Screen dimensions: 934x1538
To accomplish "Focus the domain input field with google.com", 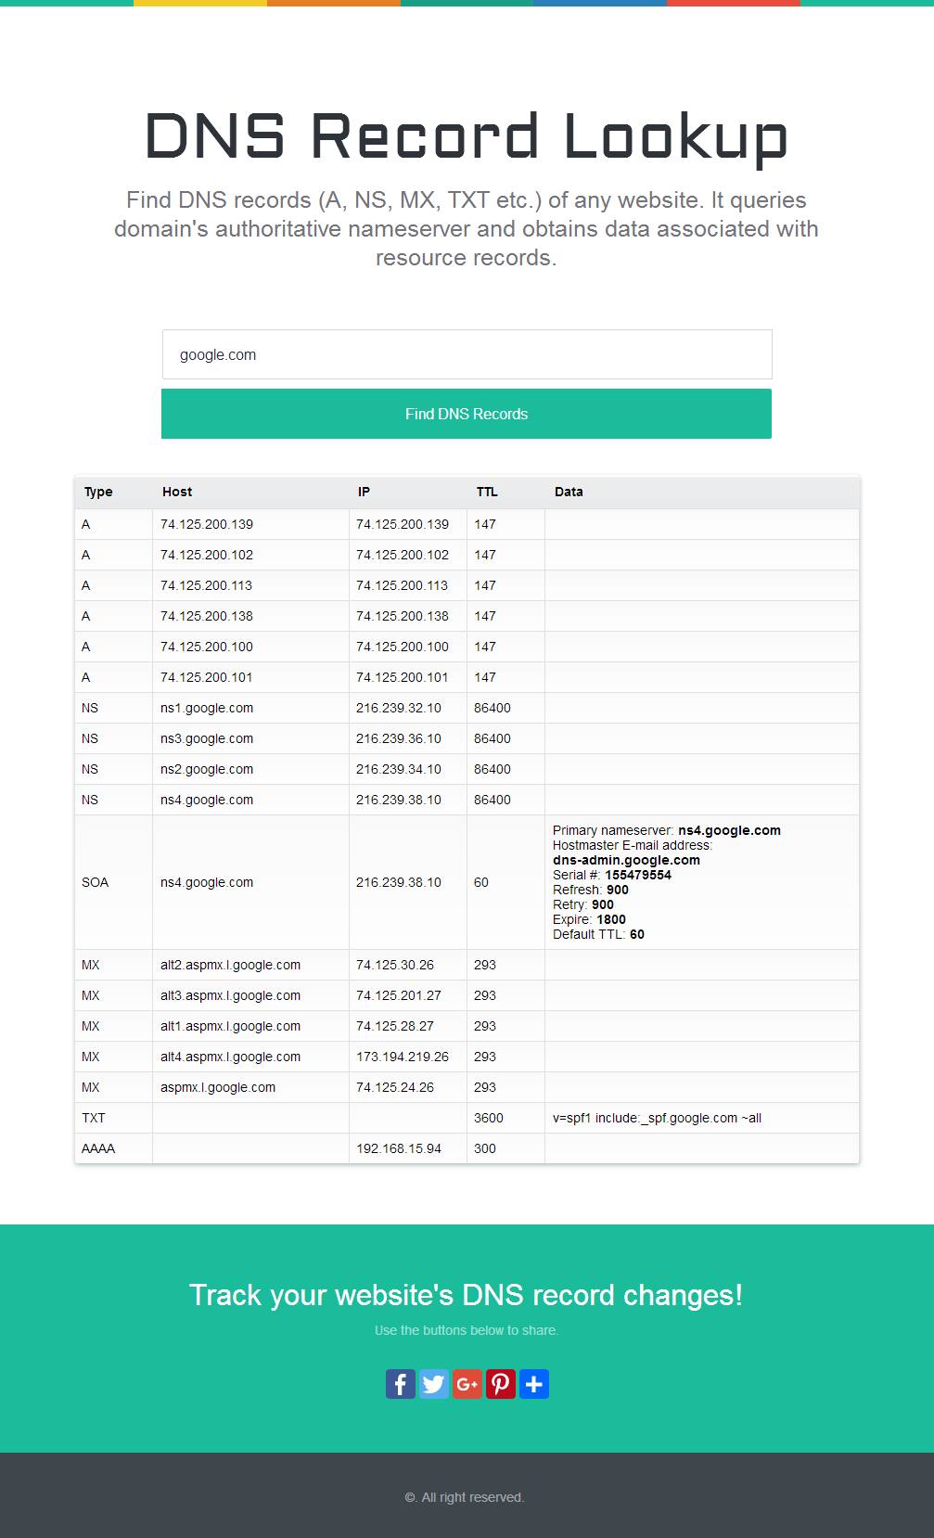I will 467,354.
